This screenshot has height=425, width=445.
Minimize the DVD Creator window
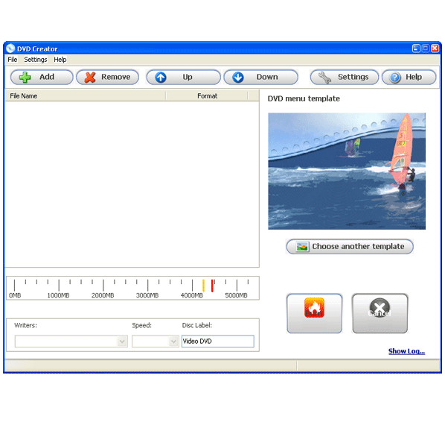point(416,48)
